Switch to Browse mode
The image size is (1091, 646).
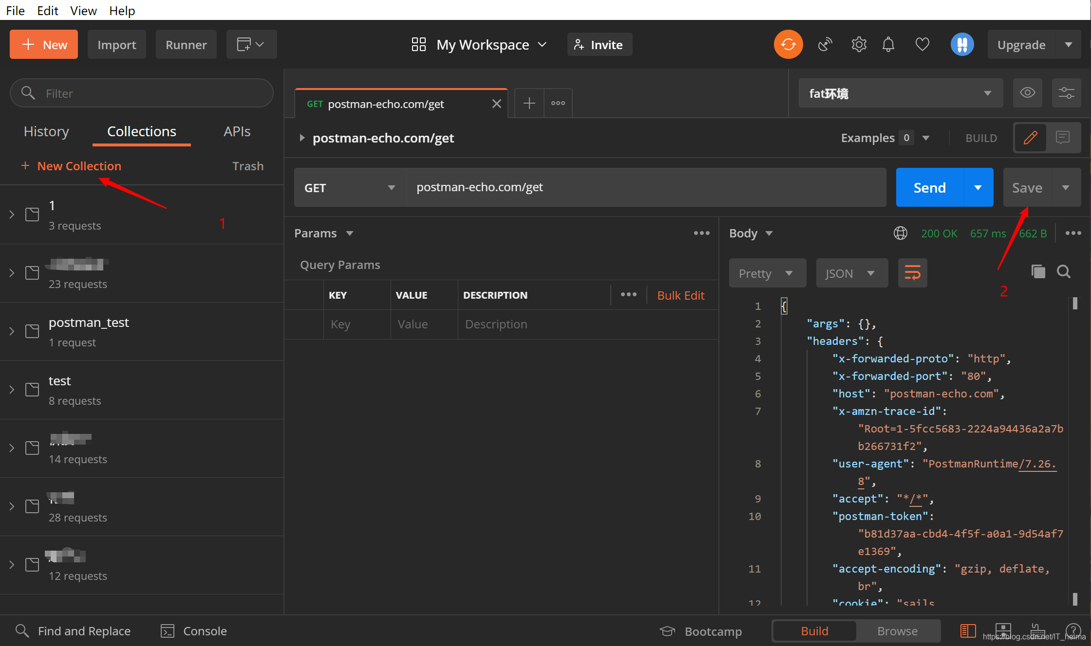pyautogui.click(x=897, y=631)
